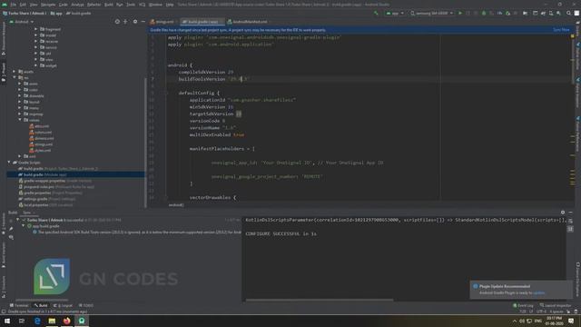Image resolution: width=581 pixels, height=327 pixels.
Task: Select build.gradle (Module: app) in tree
Action: coord(44,174)
